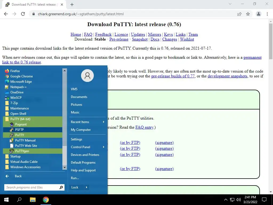Open a new browser tab
This screenshot has width=273, height=205.
point(72,5)
